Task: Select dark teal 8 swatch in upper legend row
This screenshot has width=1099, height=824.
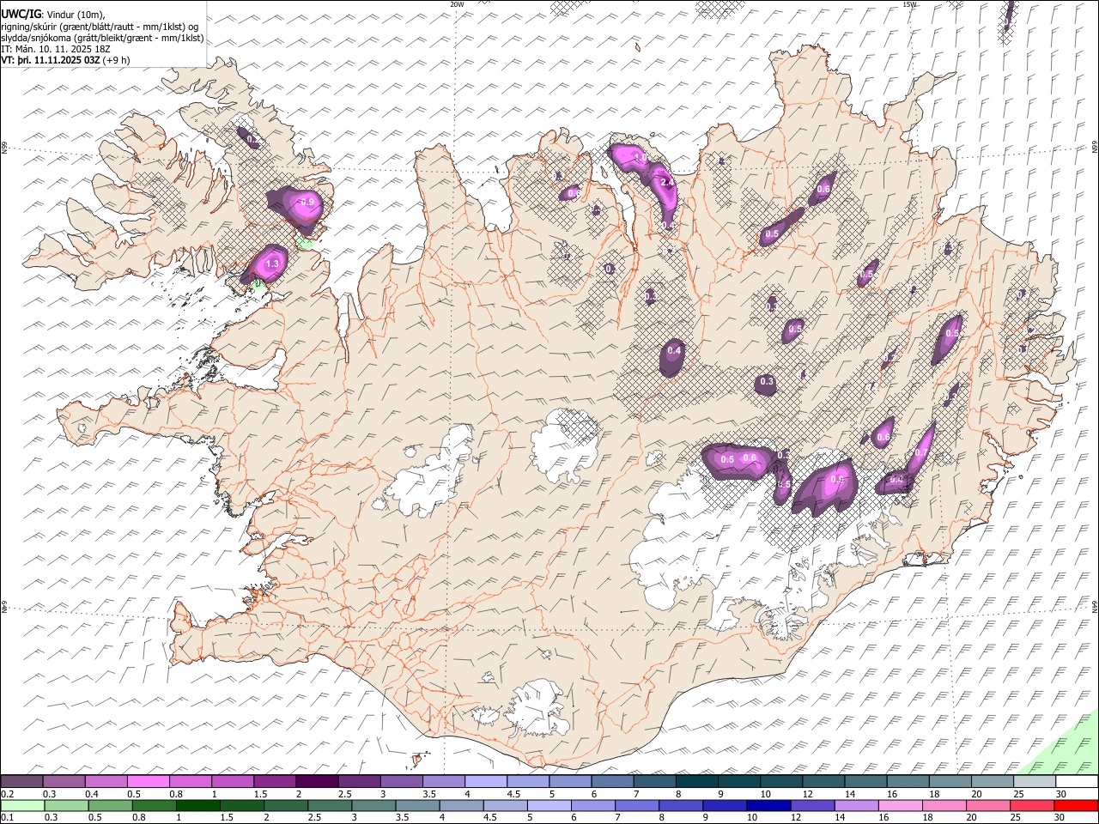Action: (697, 781)
